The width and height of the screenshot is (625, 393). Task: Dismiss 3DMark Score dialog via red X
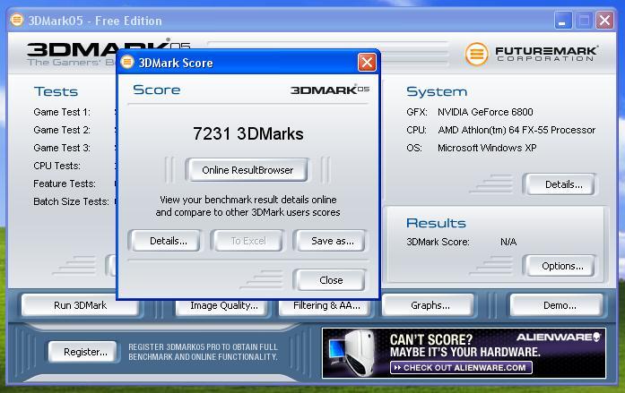click(x=367, y=63)
